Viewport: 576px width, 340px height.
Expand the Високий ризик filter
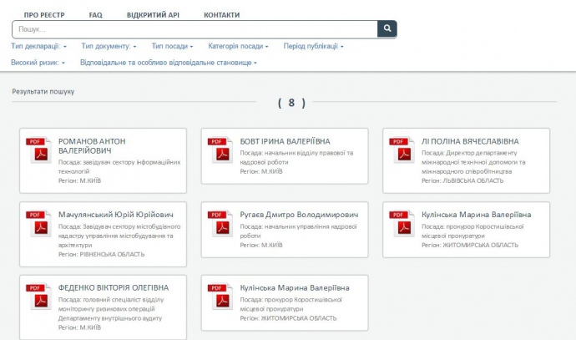point(39,63)
